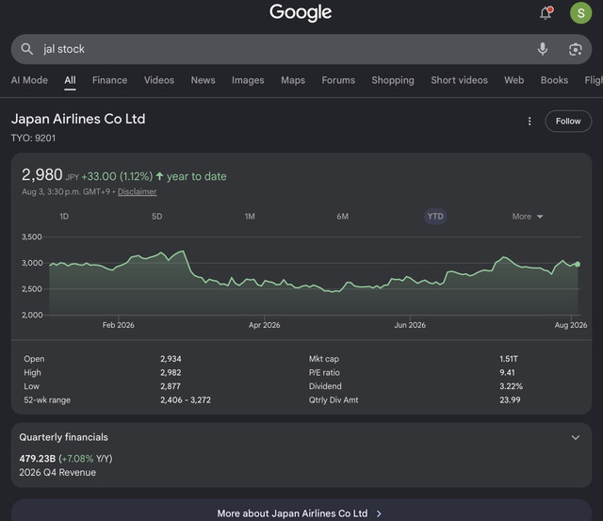Select 1D chart range
Viewport: 603px width, 521px height.
tap(64, 217)
